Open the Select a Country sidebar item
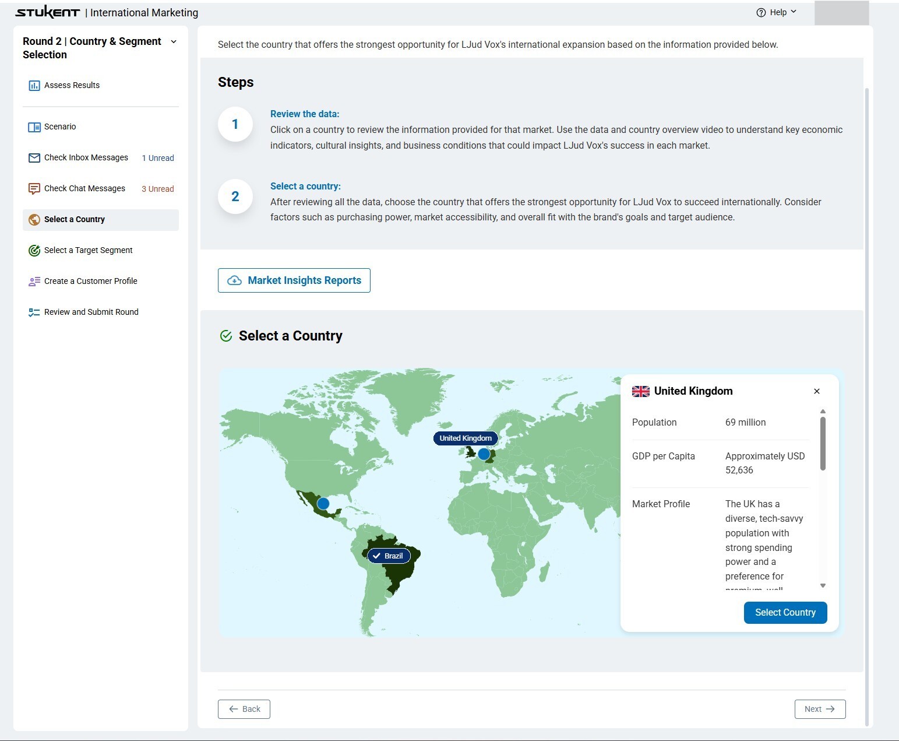899x741 pixels. [101, 220]
